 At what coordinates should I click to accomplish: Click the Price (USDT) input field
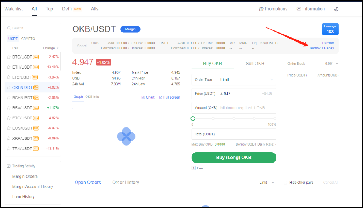point(234,94)
